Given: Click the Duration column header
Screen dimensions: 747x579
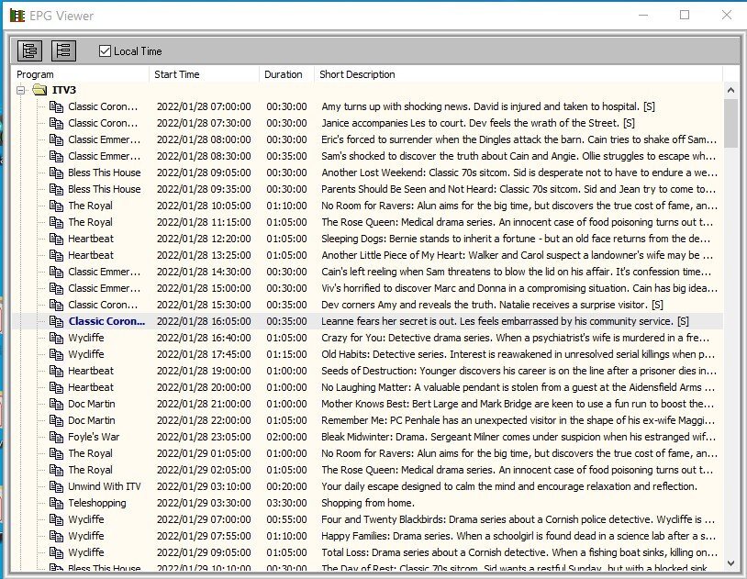Looking at the screenshot, I should pyautogui.click(x=285, y=74).
